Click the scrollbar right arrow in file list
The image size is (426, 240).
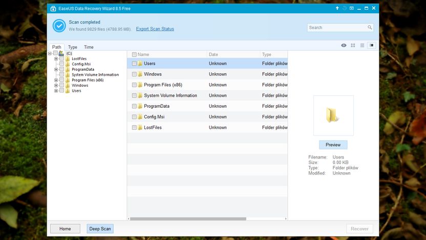(286, 219)
